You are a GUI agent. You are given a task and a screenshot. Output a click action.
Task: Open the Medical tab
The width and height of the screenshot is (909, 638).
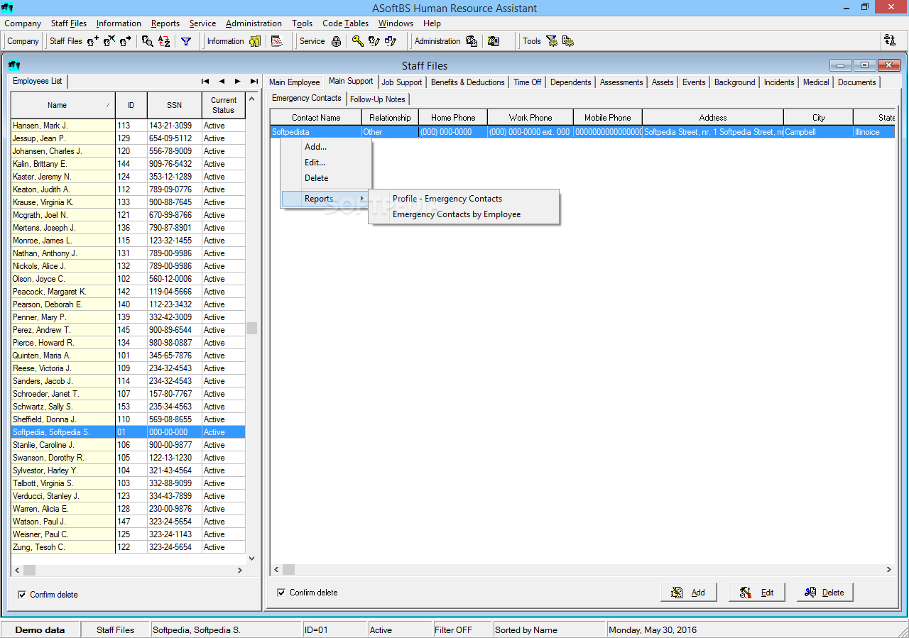pos(816,82)
